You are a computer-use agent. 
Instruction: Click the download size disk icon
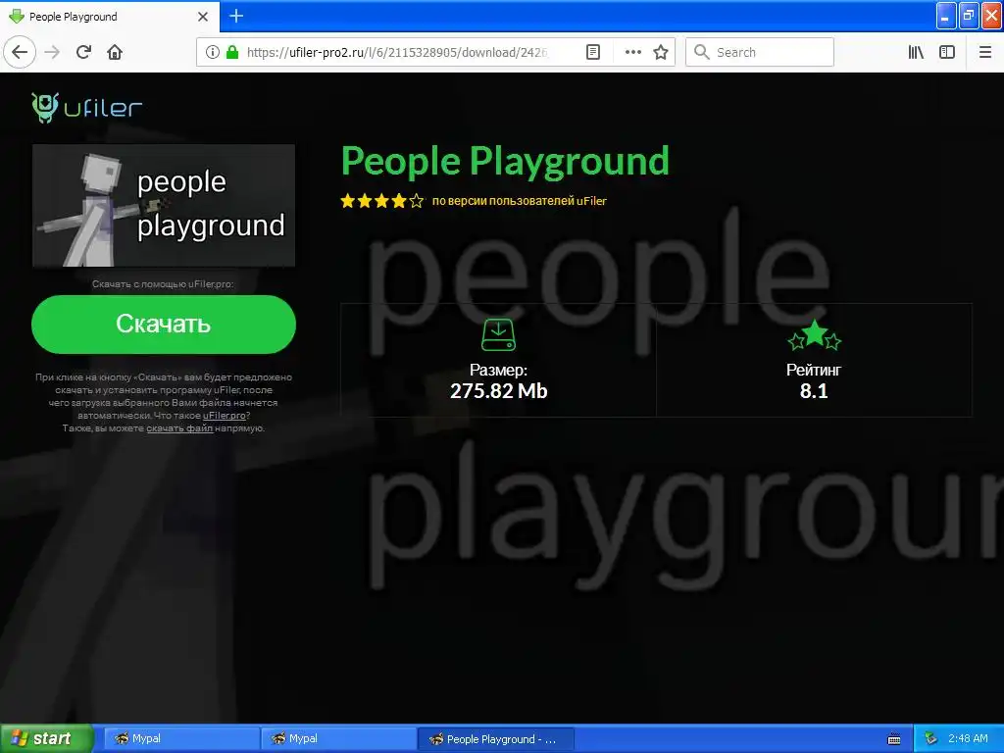point(498,335)
